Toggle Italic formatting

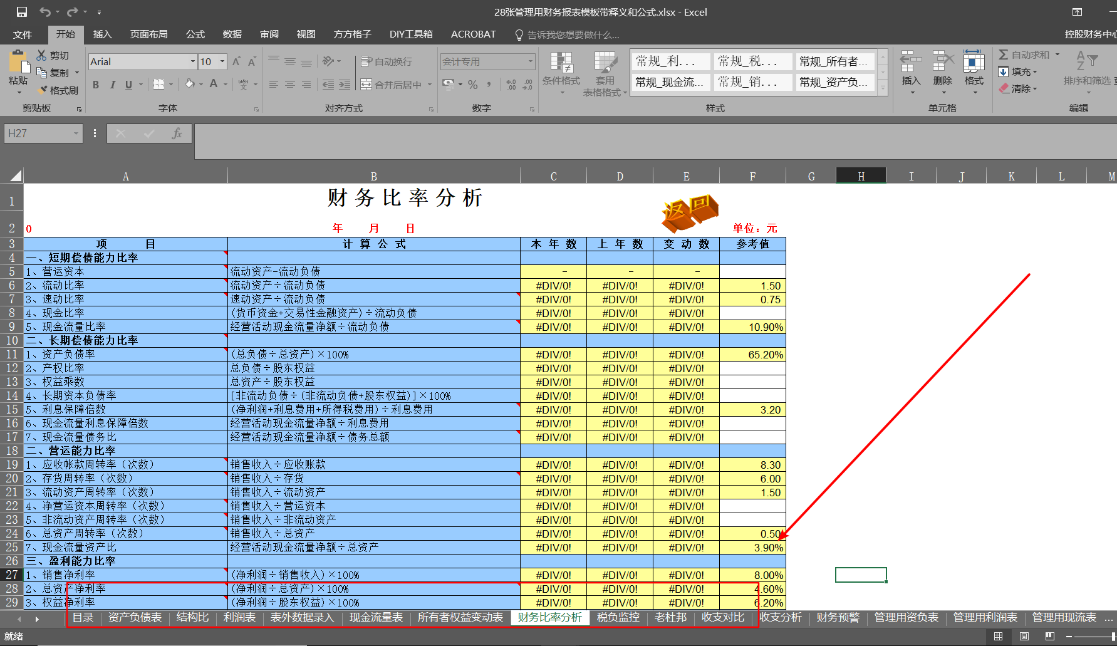point(112,85)
